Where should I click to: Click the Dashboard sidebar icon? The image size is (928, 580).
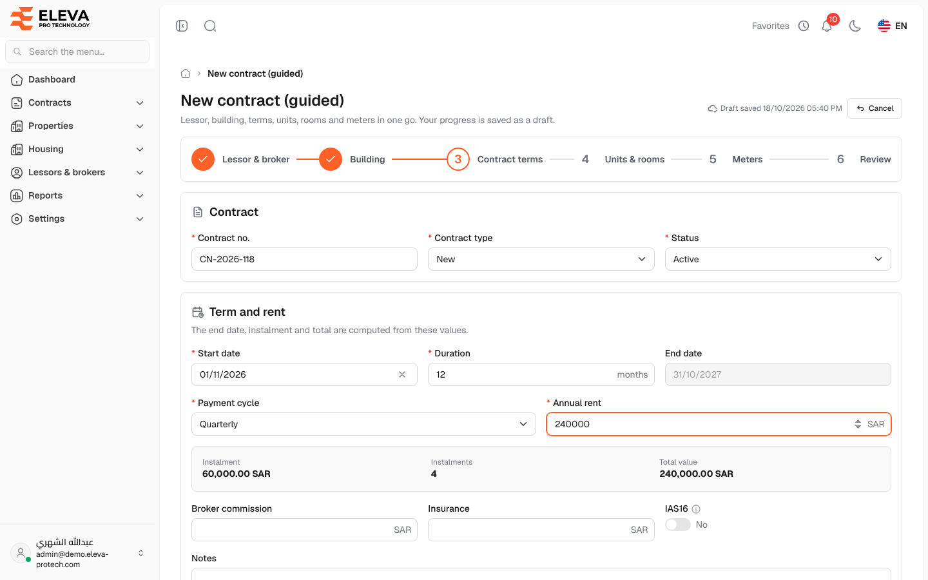pyautogui.click(x=17, y=79)
